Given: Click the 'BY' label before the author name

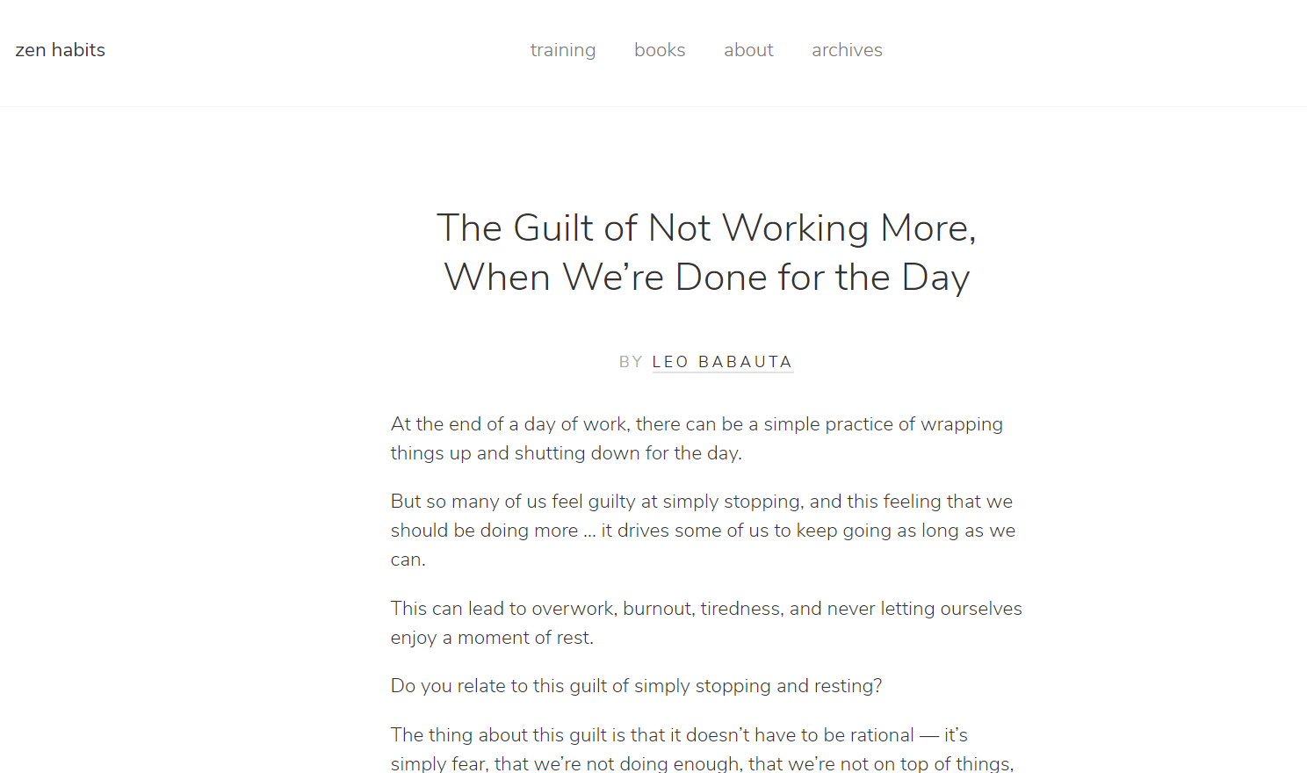Looking at the screenshot, I should pyautogui.click(x=631, y=362).
